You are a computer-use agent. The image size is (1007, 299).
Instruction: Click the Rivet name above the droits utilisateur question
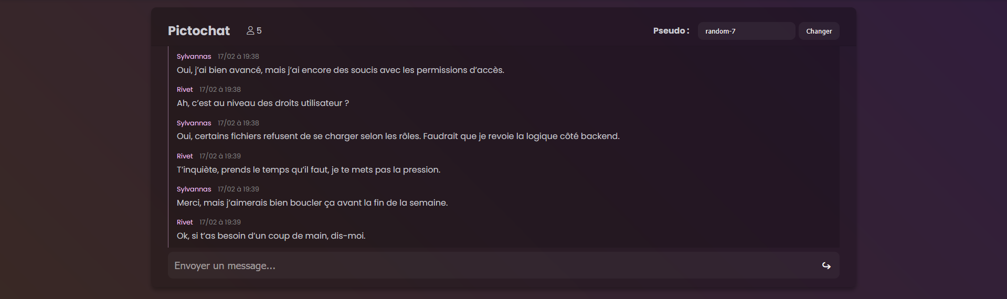click(185, 89)
